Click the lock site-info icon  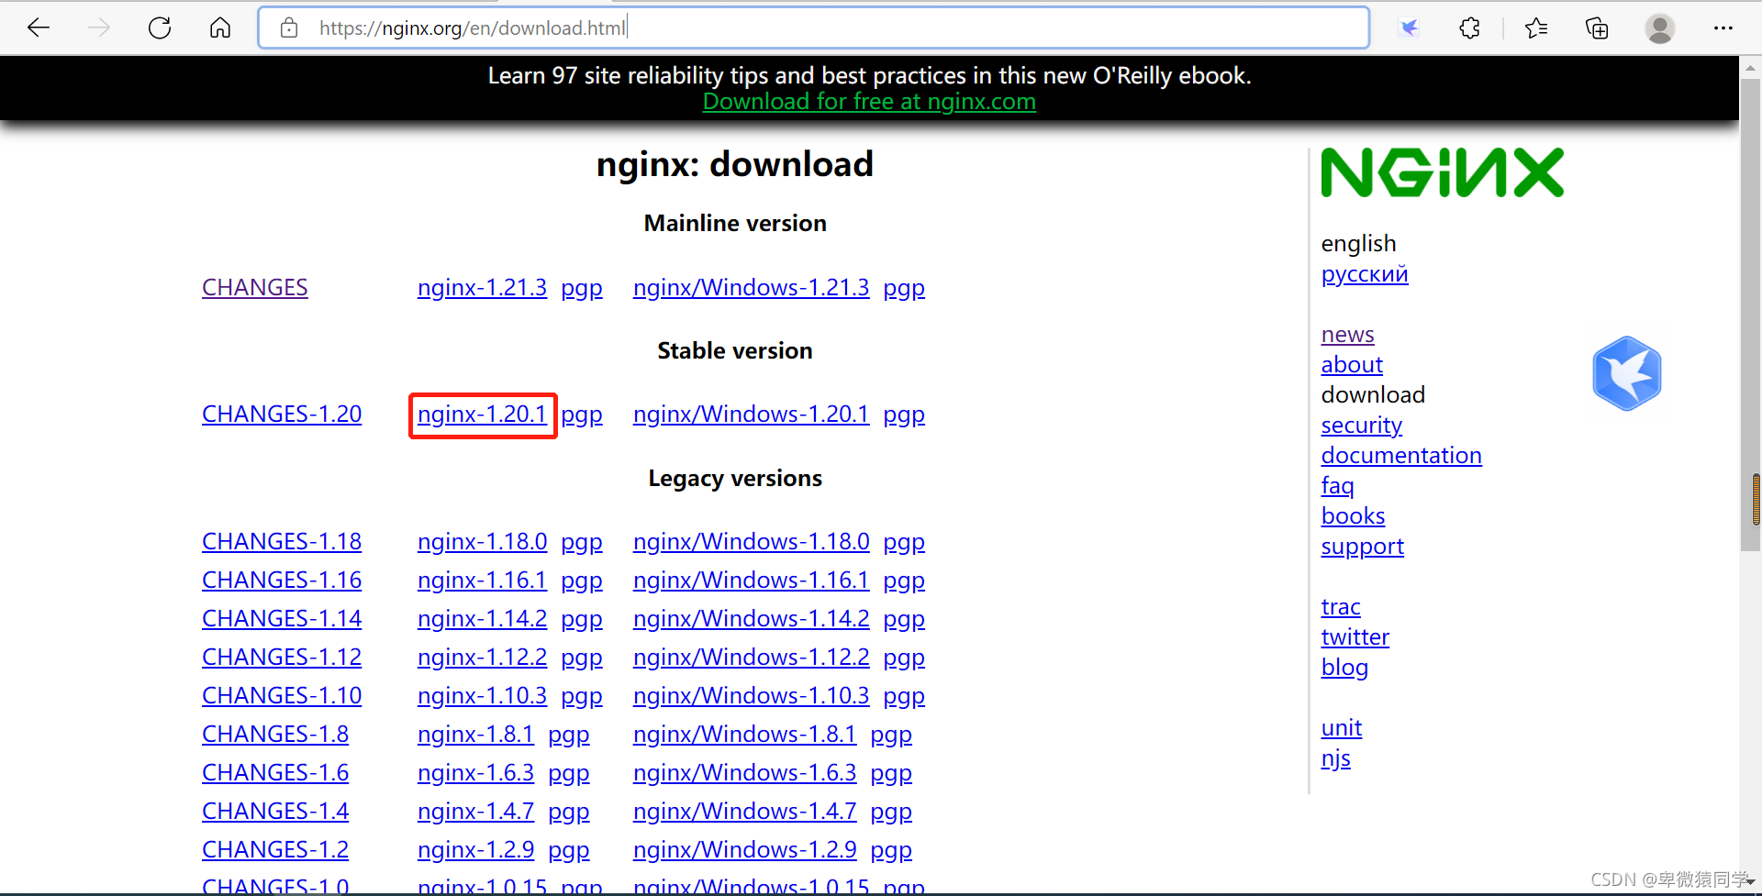(x=289, y=28)
